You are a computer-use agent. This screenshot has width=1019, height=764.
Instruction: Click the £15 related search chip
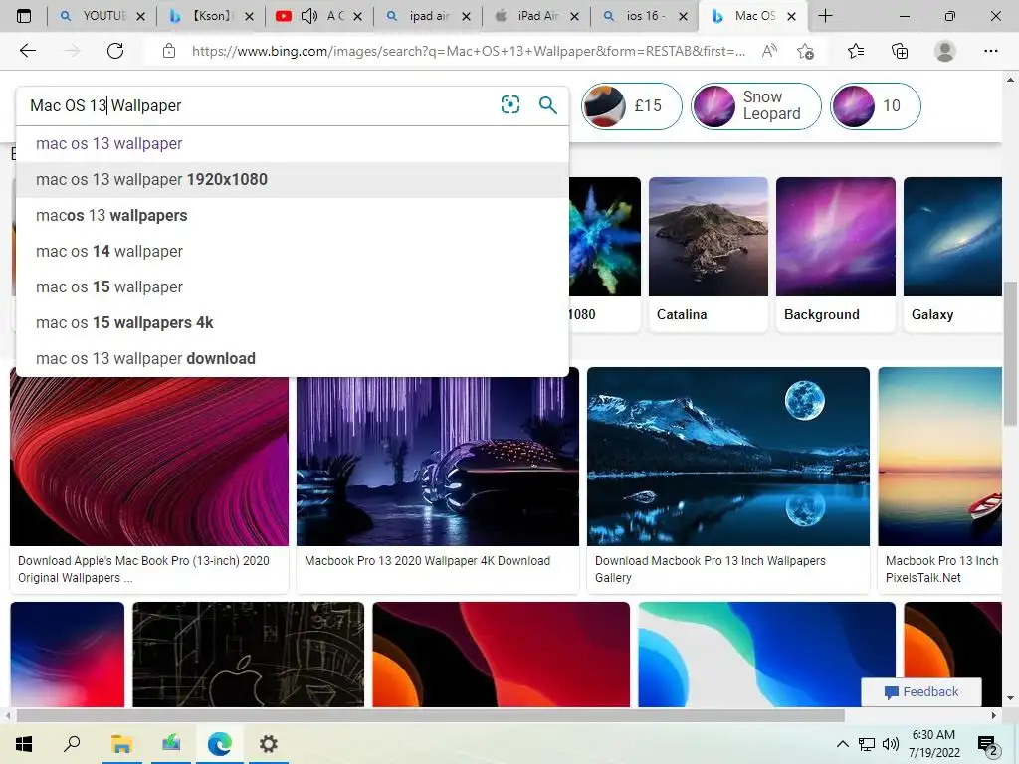click(x=632, y=105)
